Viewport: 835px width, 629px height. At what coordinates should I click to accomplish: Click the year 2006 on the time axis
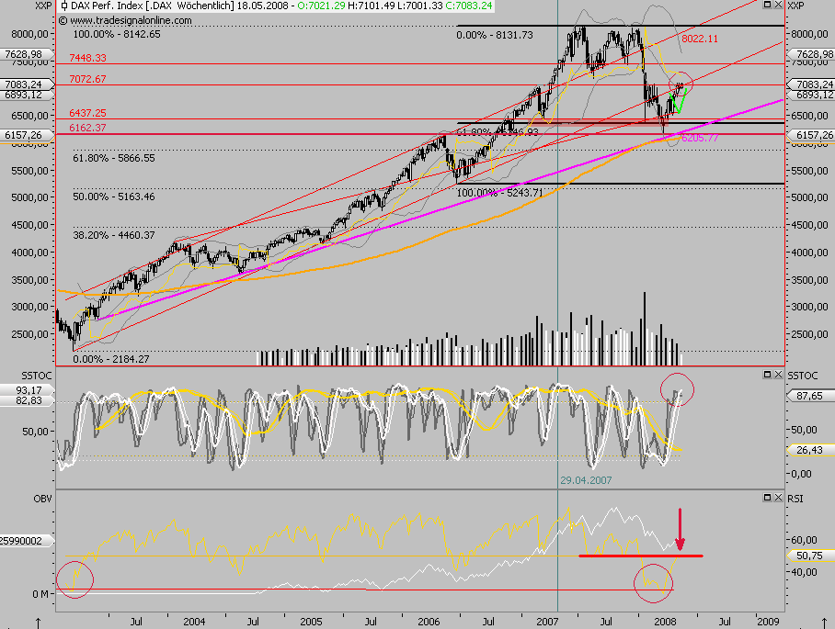coord(429,622)
